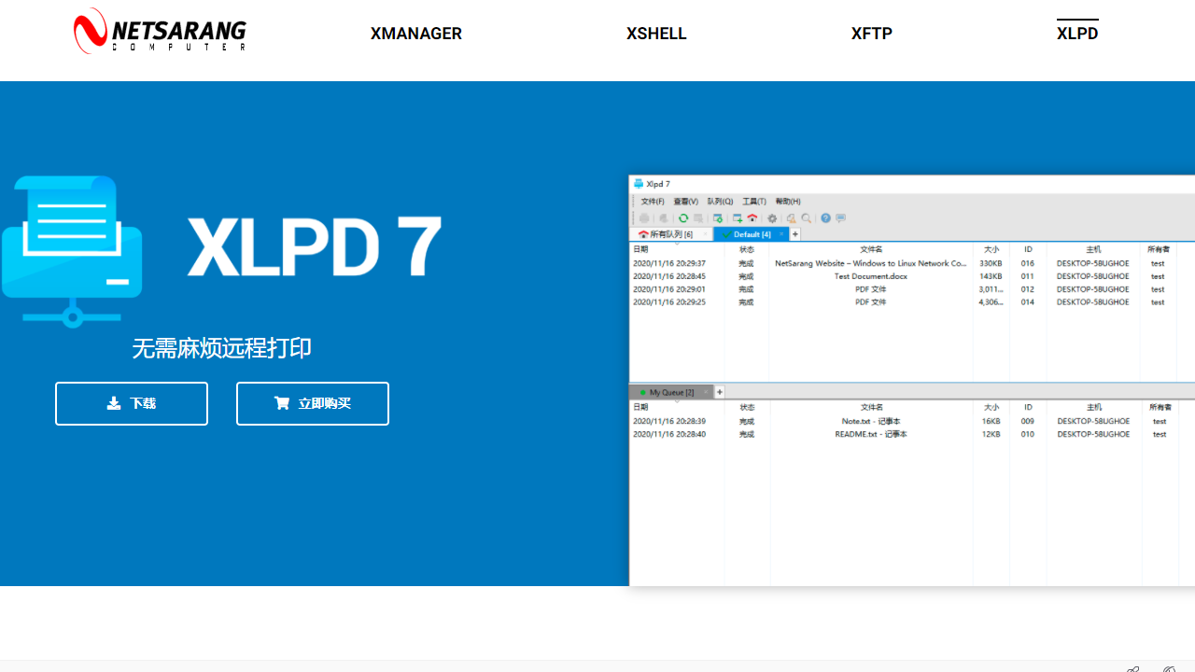Screen dimensions: 1195x672
Task: Open the 文件(F) menu
Action: [x=653, y=201]
